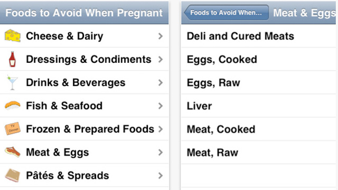Screen dimensions: 338x190
Task: Choose the Eggs, Raw item
Action: 258,83
